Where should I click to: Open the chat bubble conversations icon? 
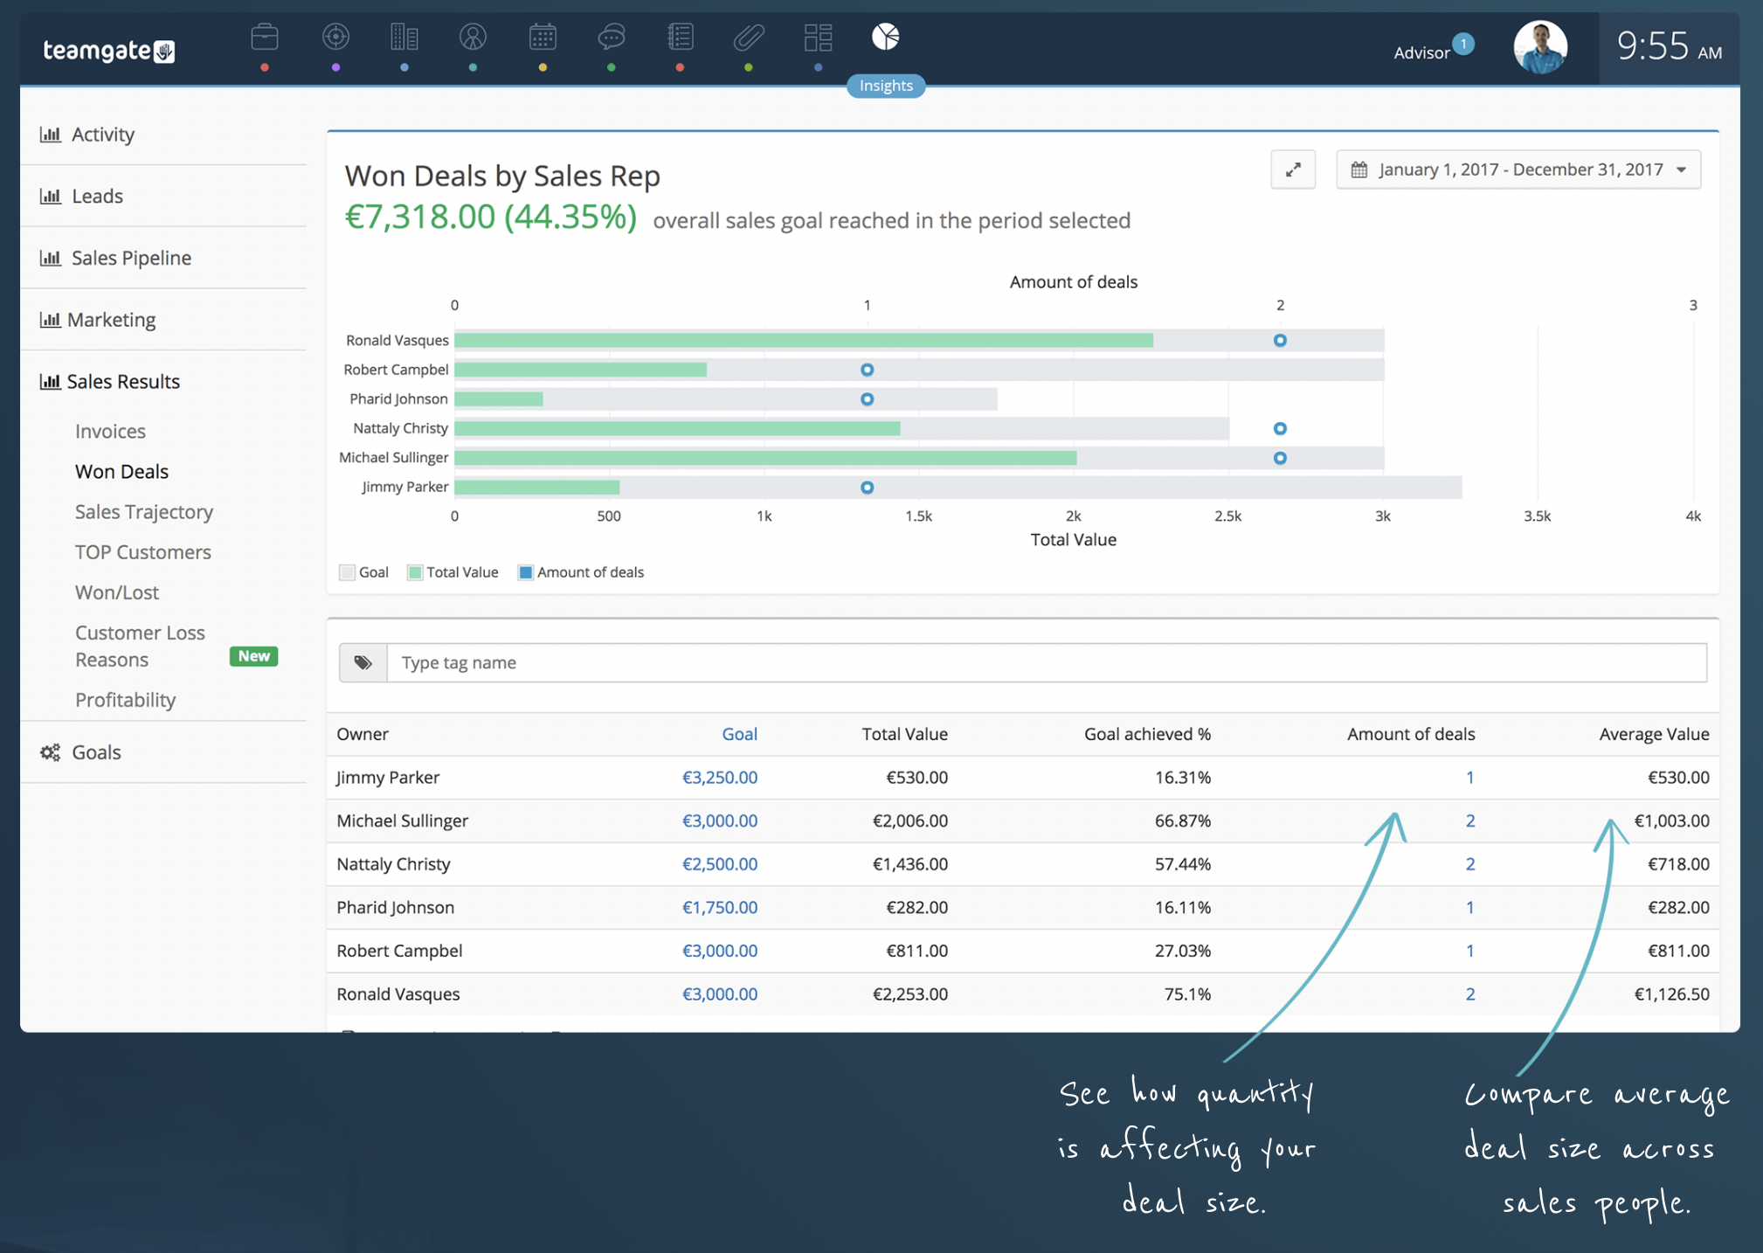click(612, 38)
